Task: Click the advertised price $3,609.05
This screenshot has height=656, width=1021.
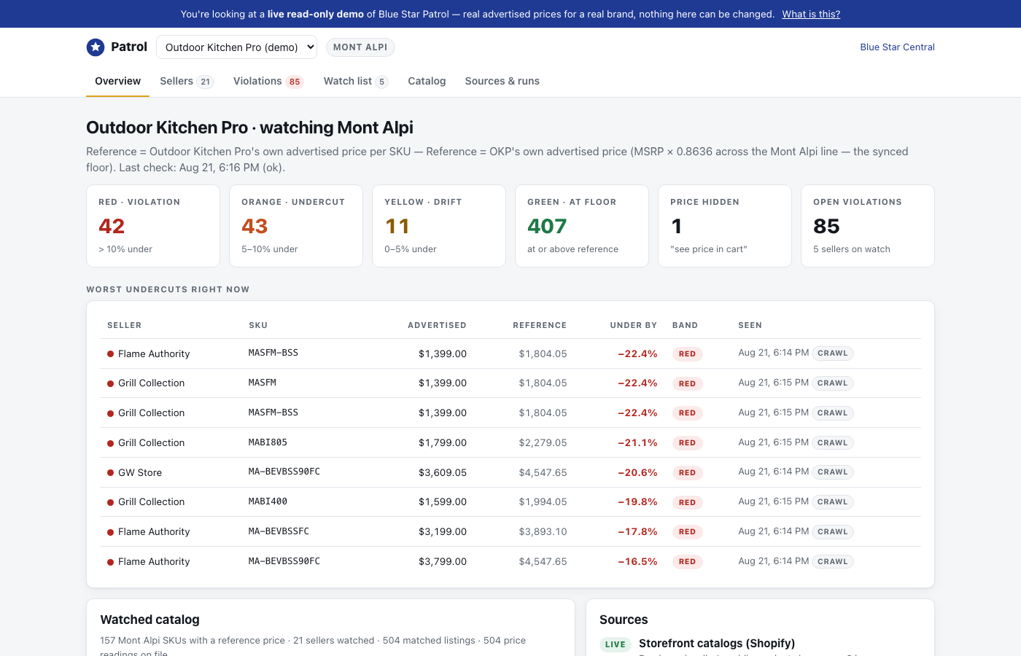Action: click(443, 472)
